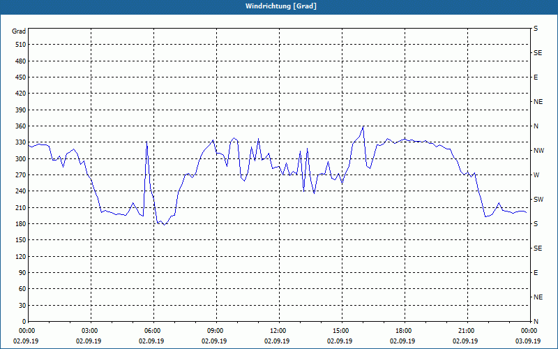The width and height of the screenshot is (558, 349).
Task: Select the 390 y-axis label
Action: tap(21, 110)
